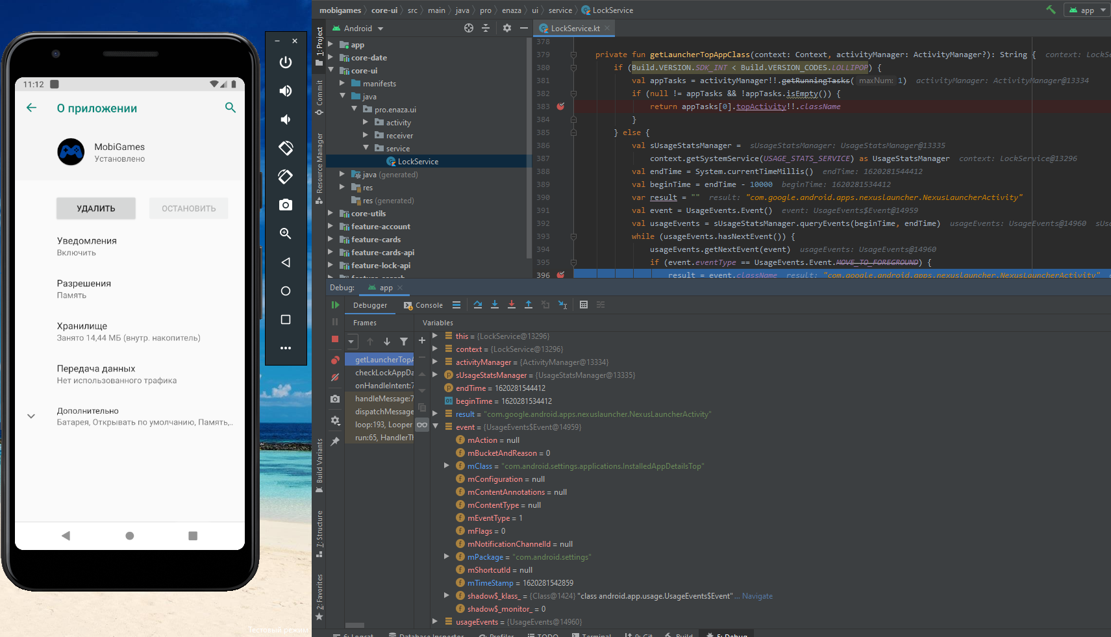Open the app run configuration dropdown
1111x637 pixels.
(x=1087, y=10)
